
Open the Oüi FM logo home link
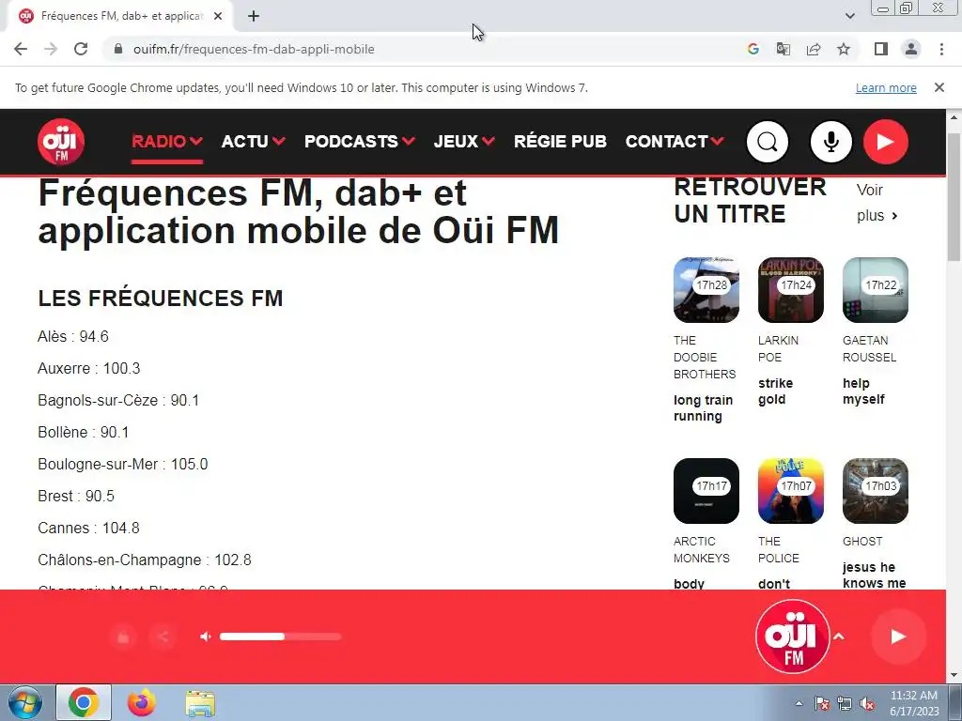click(x=61, y=142)
